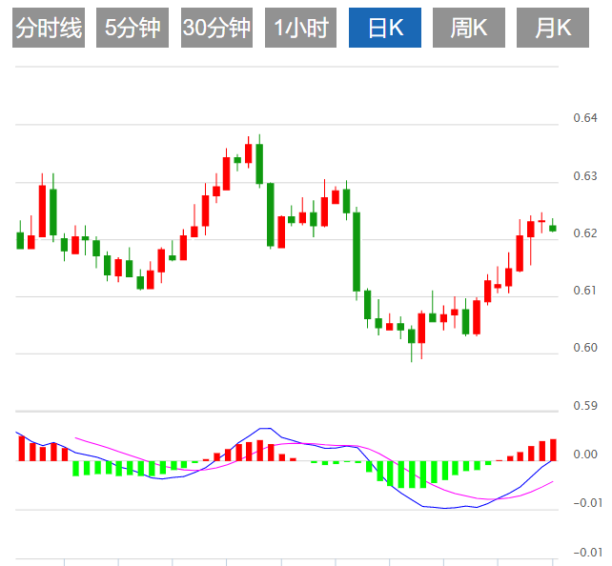Image resolution: width=612 pixels, height=566 pixels.
Task: Open the 30分钟 chart tab
Action: (216, 29)
